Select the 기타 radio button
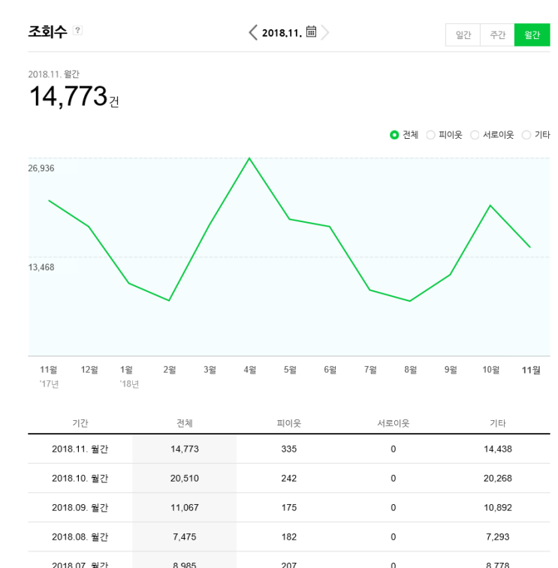The width and height of the screenshot is (558, 568). click(526, 135)
